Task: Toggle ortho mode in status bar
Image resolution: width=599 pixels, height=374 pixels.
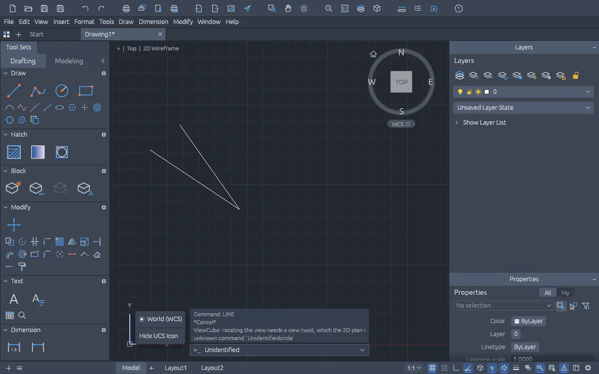Action: tap(456, 368)
